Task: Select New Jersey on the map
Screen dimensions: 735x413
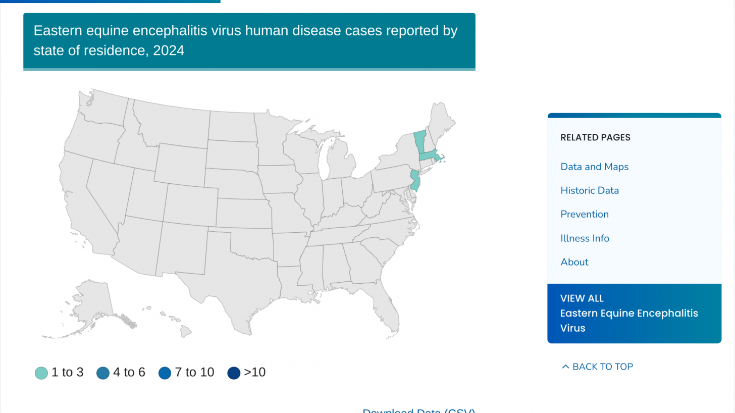Action: [x=415, y=181]
